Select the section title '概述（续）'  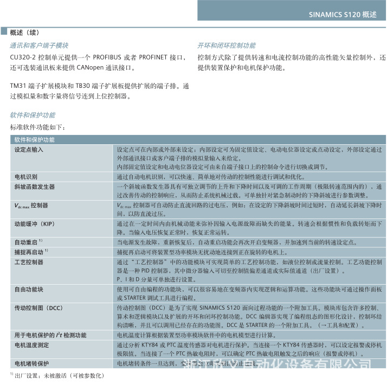pyautogui.click(x=25, y=33)
